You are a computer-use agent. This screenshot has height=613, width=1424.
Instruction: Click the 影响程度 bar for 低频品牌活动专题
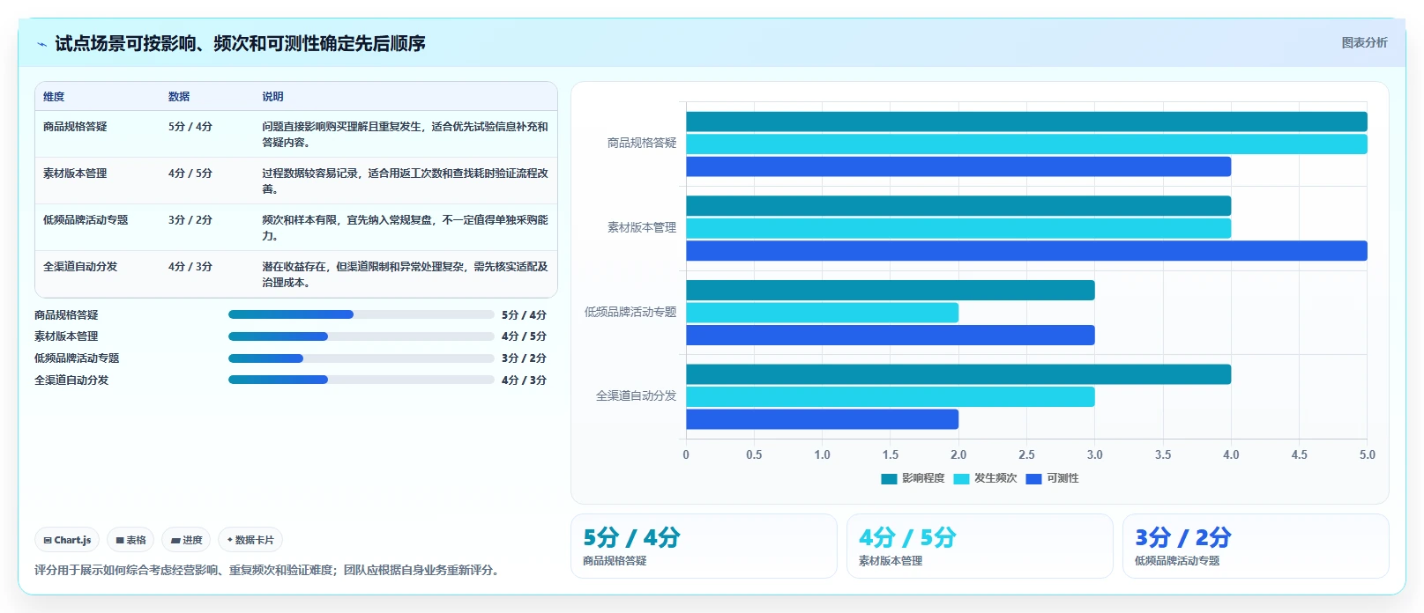point(891,290)
